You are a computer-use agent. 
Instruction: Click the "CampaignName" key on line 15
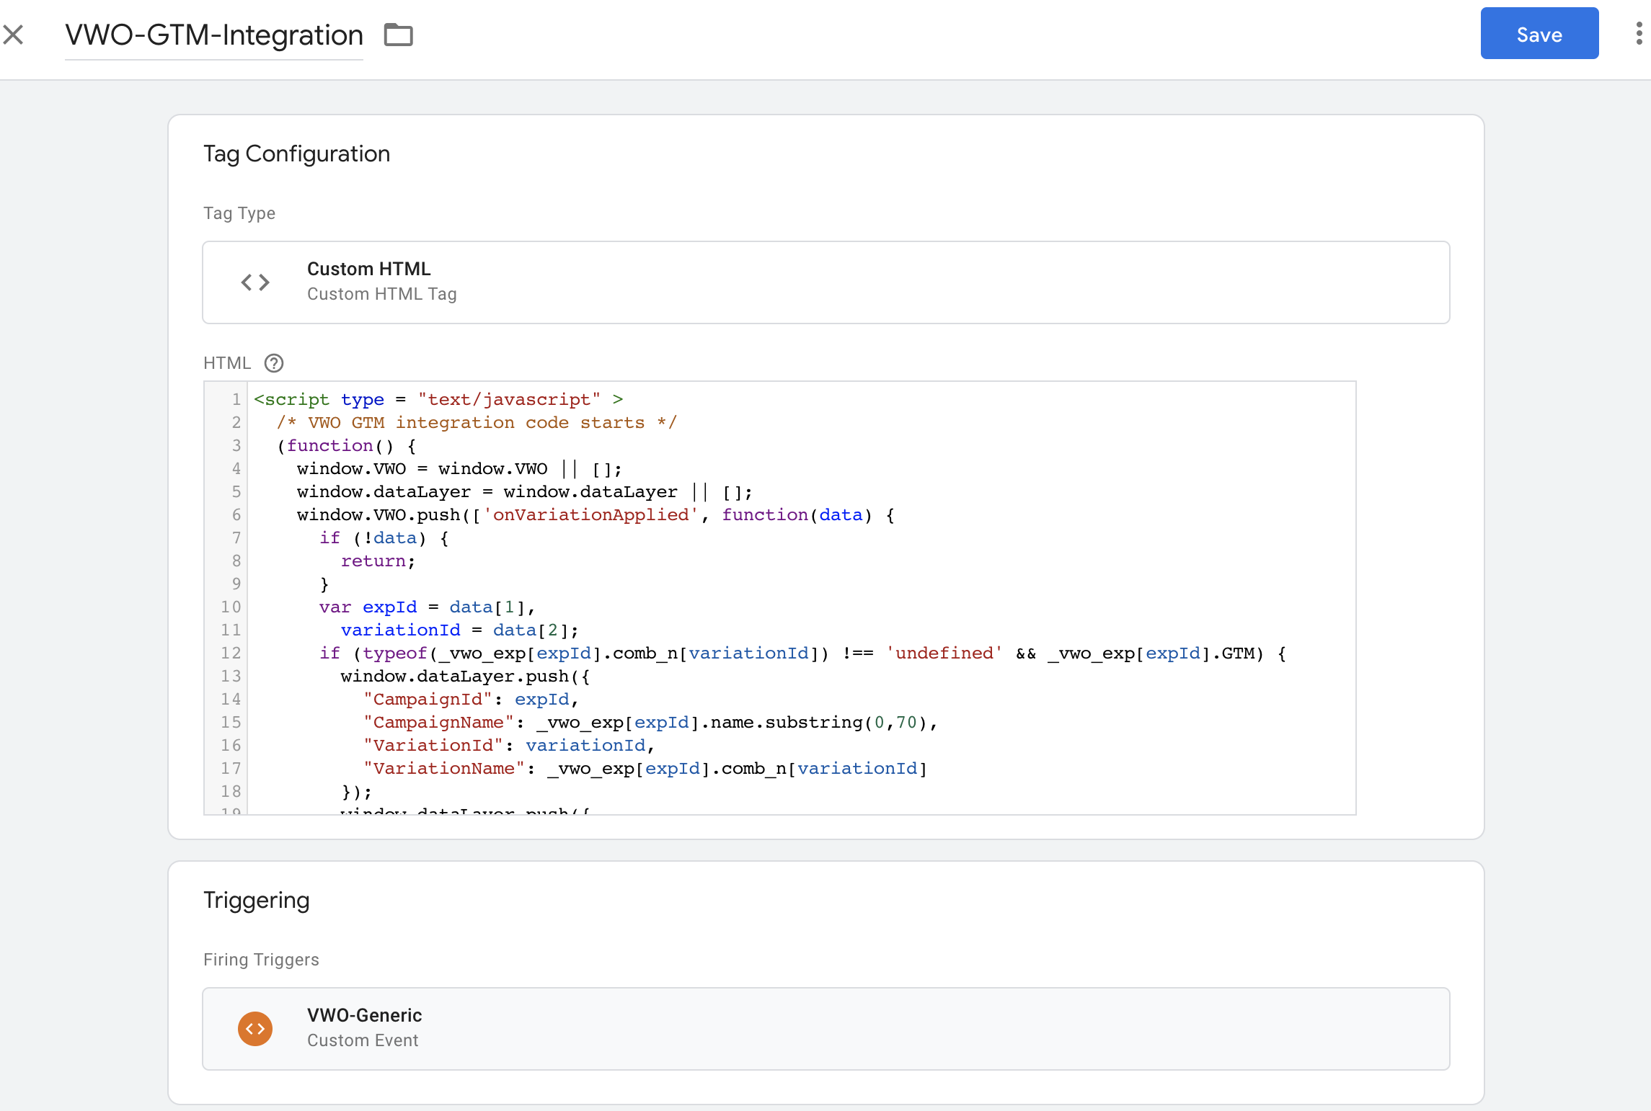click(439, 722)
